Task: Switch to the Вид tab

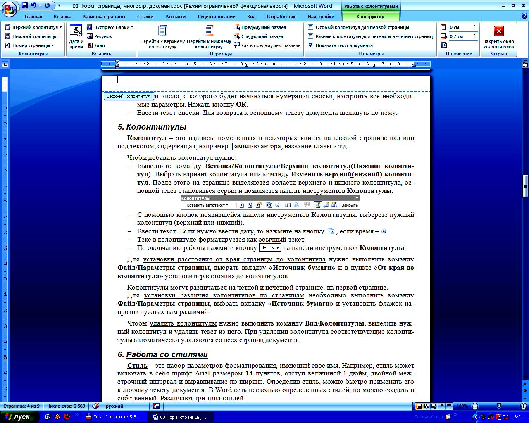Action: pos(251,17)
